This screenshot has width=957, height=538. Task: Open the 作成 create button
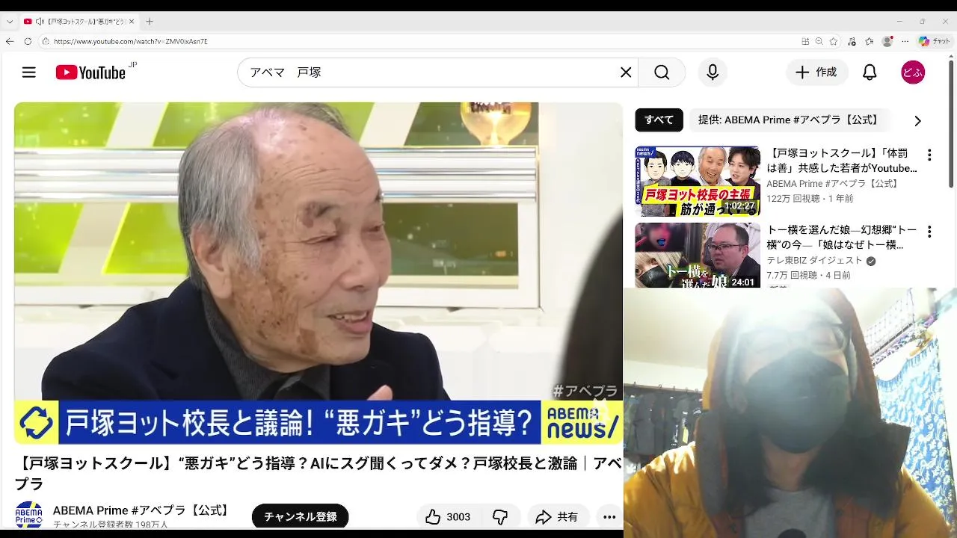pyautogui.click(x=816, y=72)
